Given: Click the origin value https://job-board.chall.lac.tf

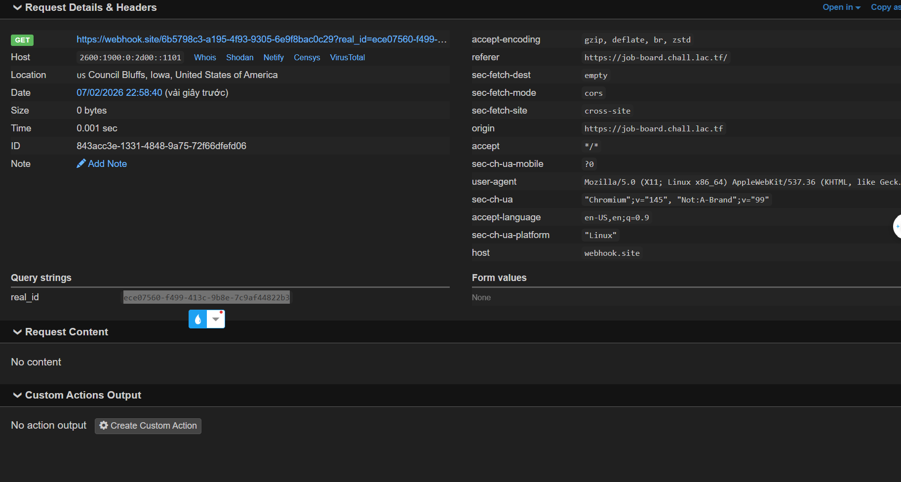Looking at the screenshot, I should coord(654,128).
